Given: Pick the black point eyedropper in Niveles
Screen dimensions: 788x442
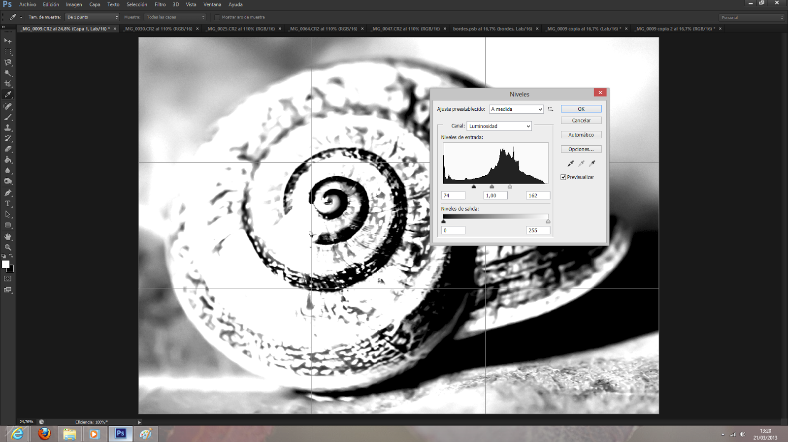Looking at the screenshot, I should pos(570,163).
